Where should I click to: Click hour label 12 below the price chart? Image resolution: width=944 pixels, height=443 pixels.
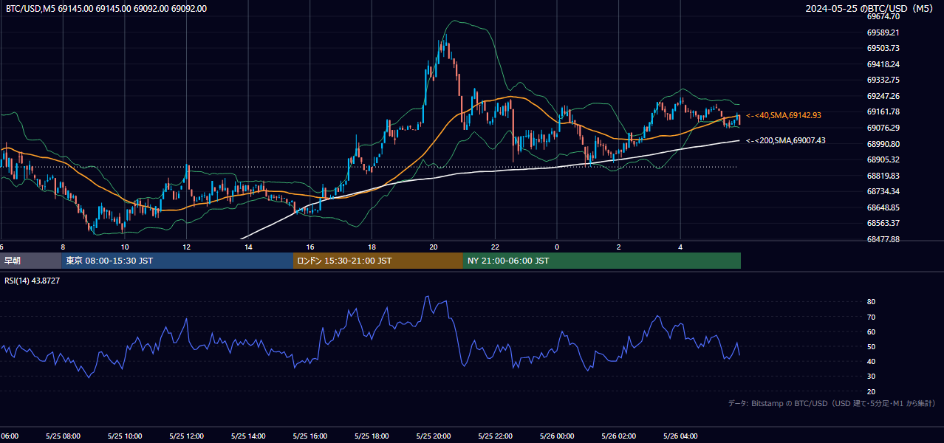pos(186,247)
